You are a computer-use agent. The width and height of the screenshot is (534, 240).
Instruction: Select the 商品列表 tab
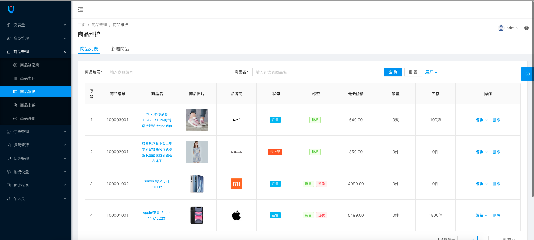pos(89,49)
